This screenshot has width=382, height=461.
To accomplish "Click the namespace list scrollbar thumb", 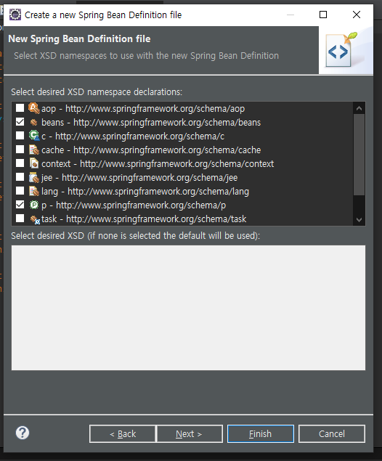I will [359, 155].
